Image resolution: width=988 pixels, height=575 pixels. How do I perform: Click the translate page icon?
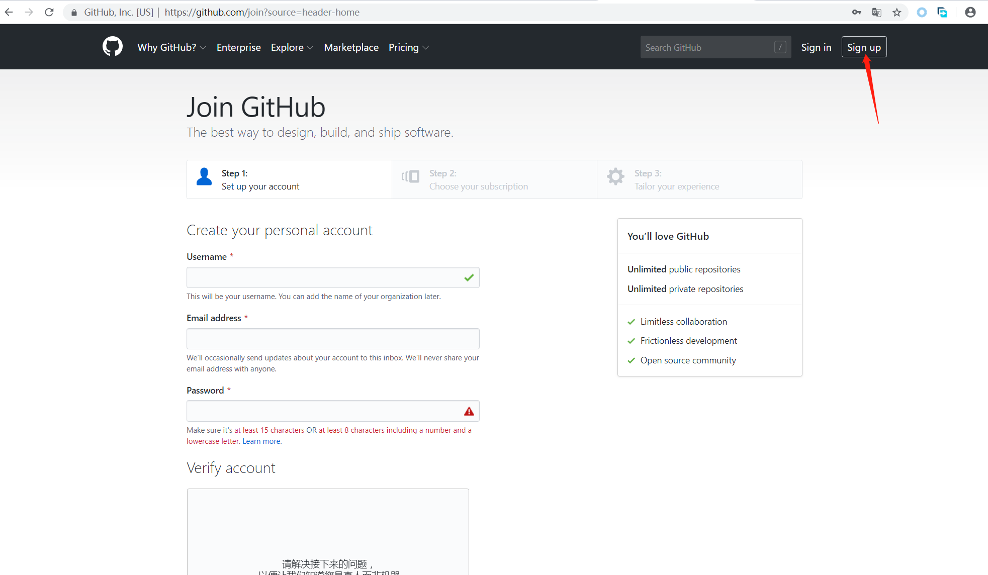[876, 12]
